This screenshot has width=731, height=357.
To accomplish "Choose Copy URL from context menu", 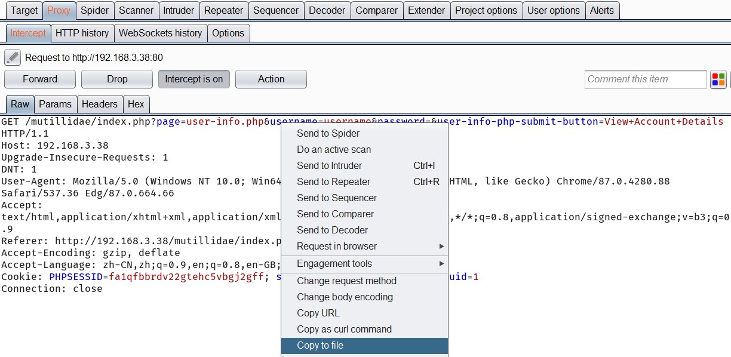I will click(x=364, y=313).
